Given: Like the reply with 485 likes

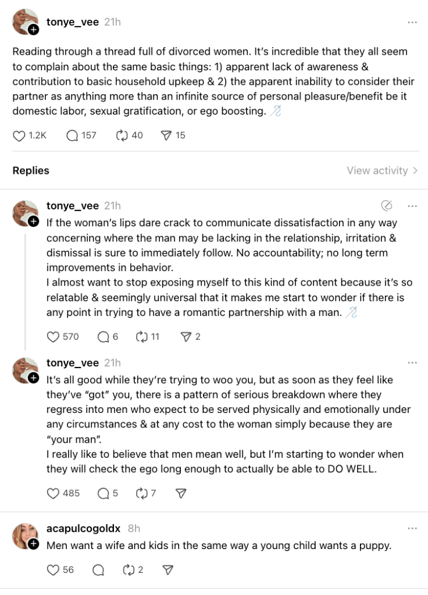Looking at the screenshot, I should pos(53,493).
